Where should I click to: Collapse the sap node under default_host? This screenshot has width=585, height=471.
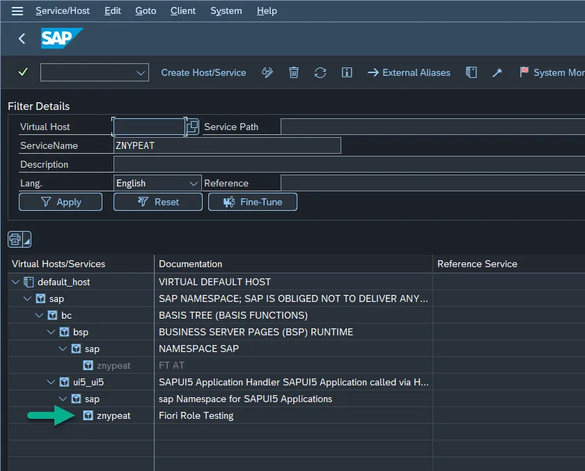[27, 298]
